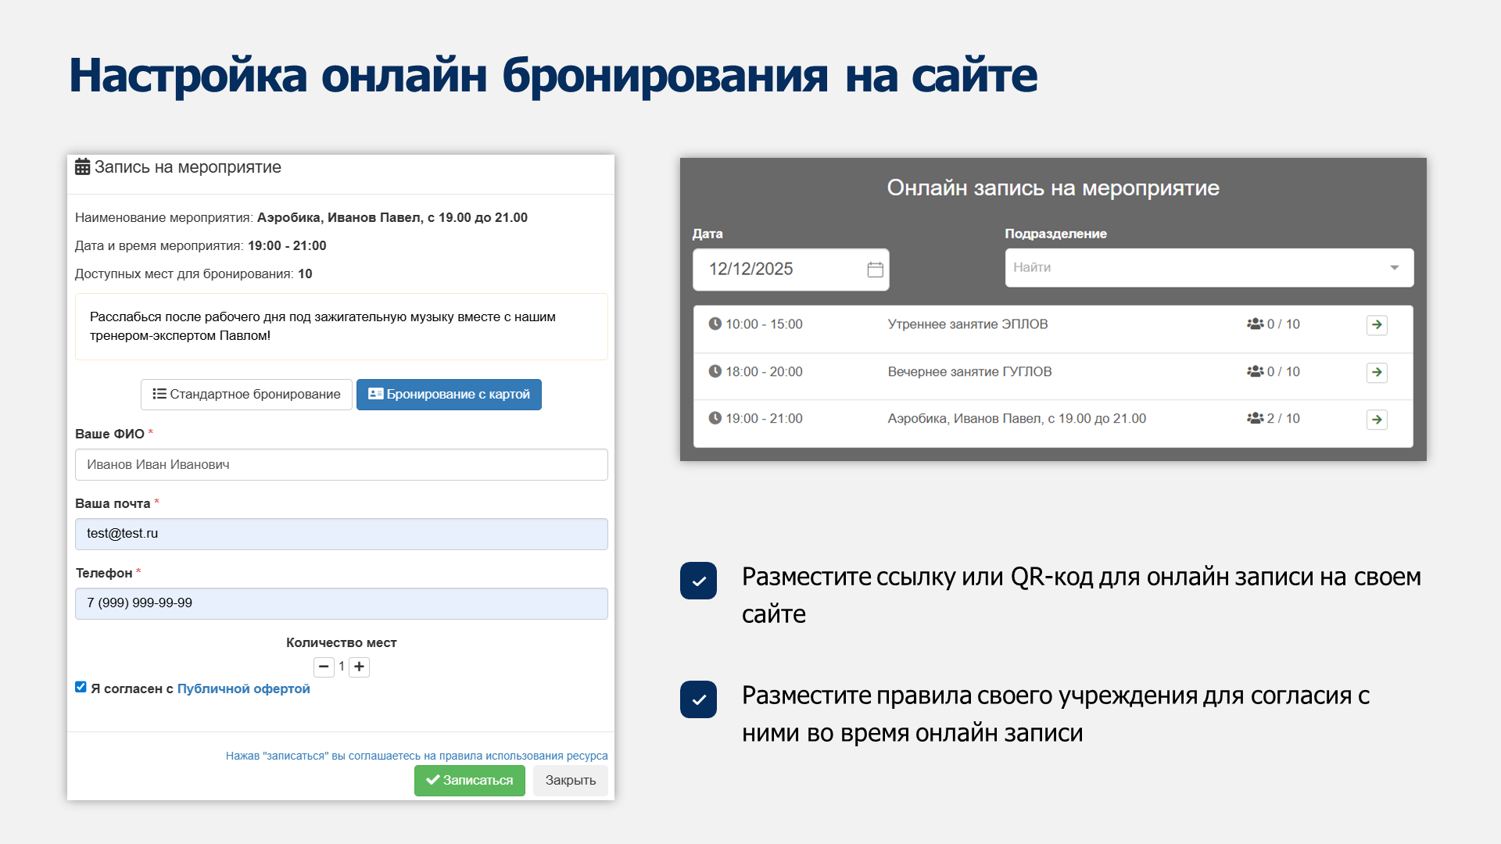Click the event description text about тренером-экспертом Павлом
The image size is (1501, 844).
point(322,326)
